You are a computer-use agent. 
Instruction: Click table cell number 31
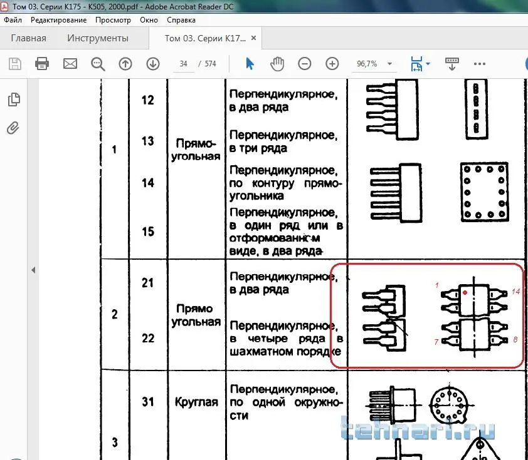[x=147, y=402]
